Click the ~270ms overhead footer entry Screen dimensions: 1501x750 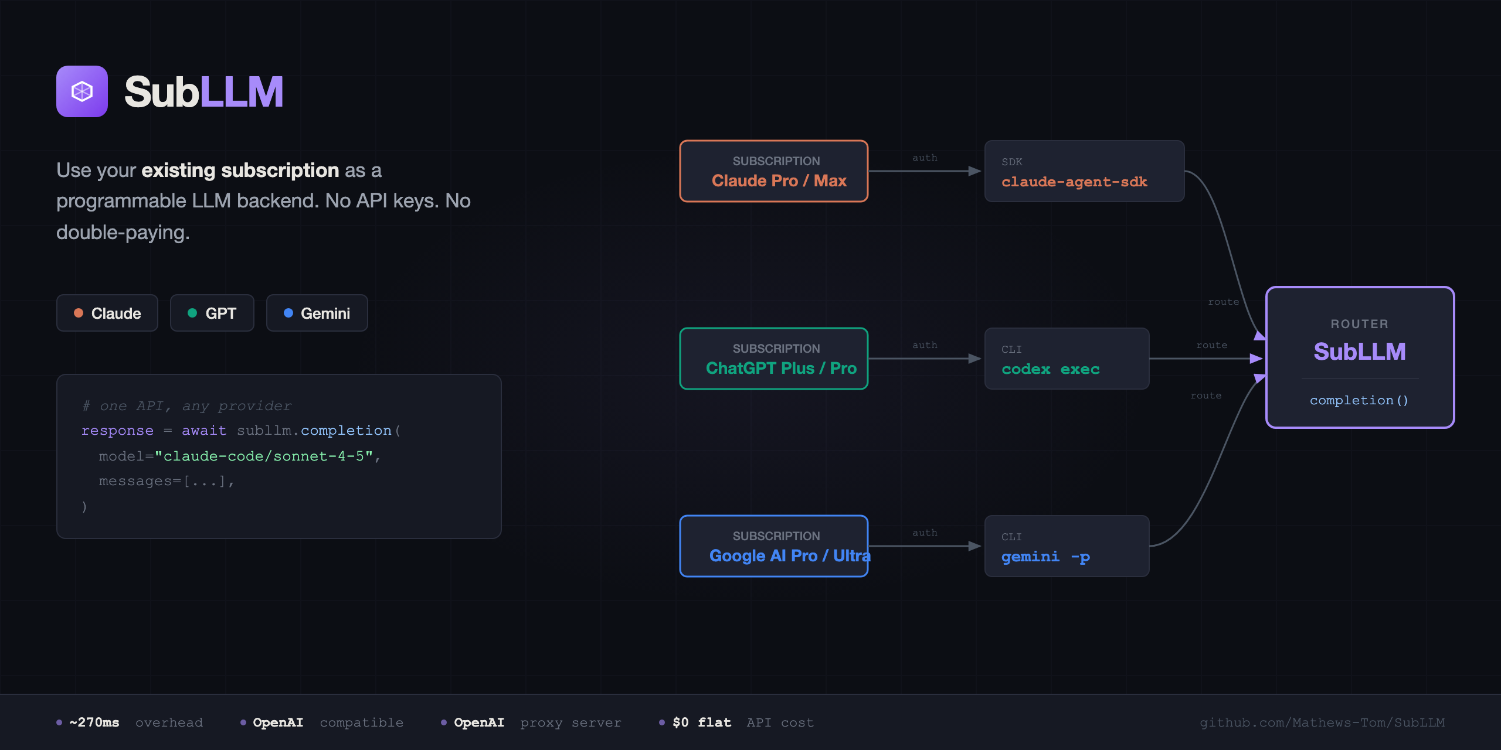point(130,722)
